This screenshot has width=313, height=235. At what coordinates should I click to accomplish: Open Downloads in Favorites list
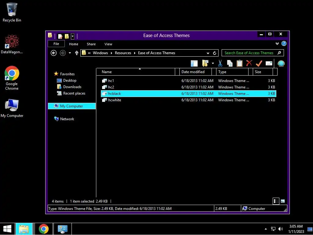[x=72, y=87]
